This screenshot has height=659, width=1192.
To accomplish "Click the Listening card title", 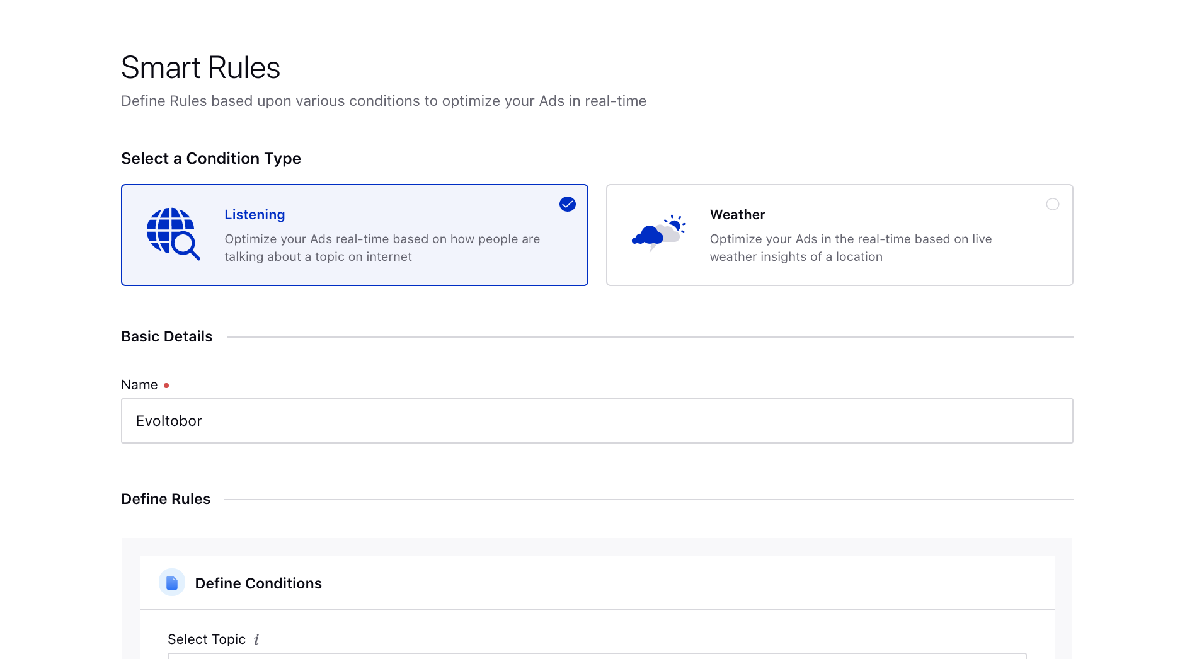I will pyautogui.click(x=255, y=215).
